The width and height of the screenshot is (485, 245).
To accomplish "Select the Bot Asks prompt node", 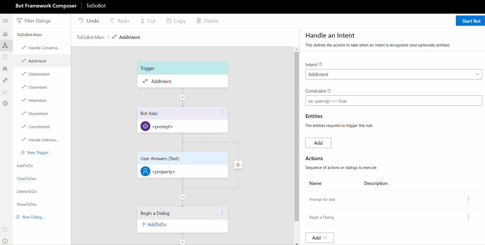I will click(x=183, y=120).
